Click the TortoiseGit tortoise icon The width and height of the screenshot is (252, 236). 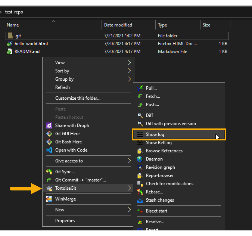point(49,188)
